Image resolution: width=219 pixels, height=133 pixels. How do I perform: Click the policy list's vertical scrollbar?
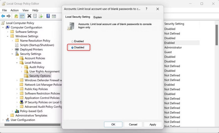coord(216,35)
